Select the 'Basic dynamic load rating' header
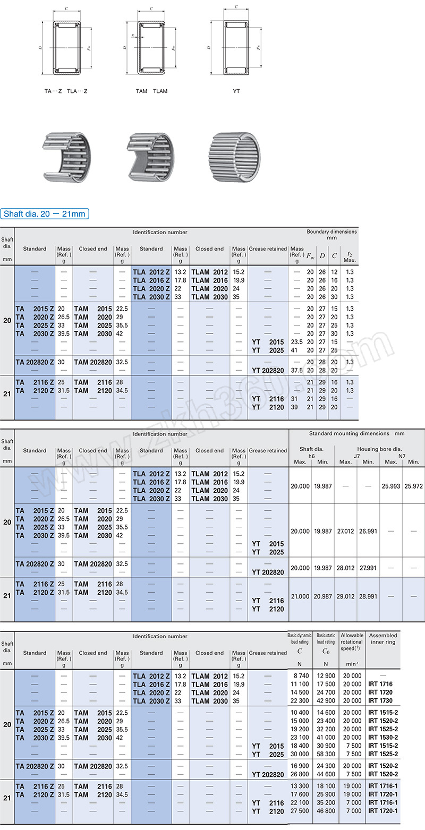The height and width of the screenshot is (830, 425). pyautogui.click(x=300, y=639)
